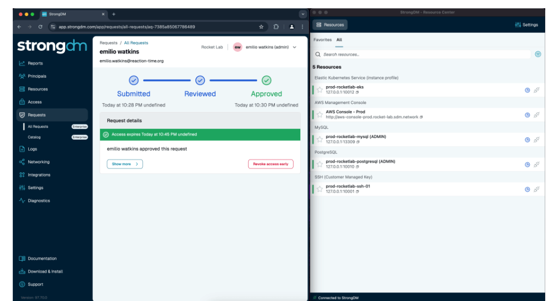Click the Diagnostics sidebar icon

[x=22, y=201]
